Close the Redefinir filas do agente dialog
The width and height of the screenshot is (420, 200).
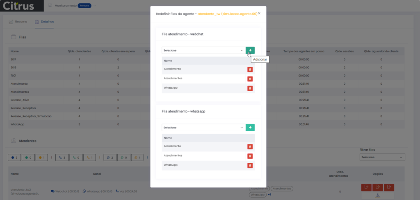[x=259, y=13]
